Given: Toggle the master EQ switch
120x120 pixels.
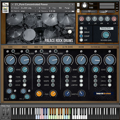Looking at the screenshot, I should click(81, 28).
